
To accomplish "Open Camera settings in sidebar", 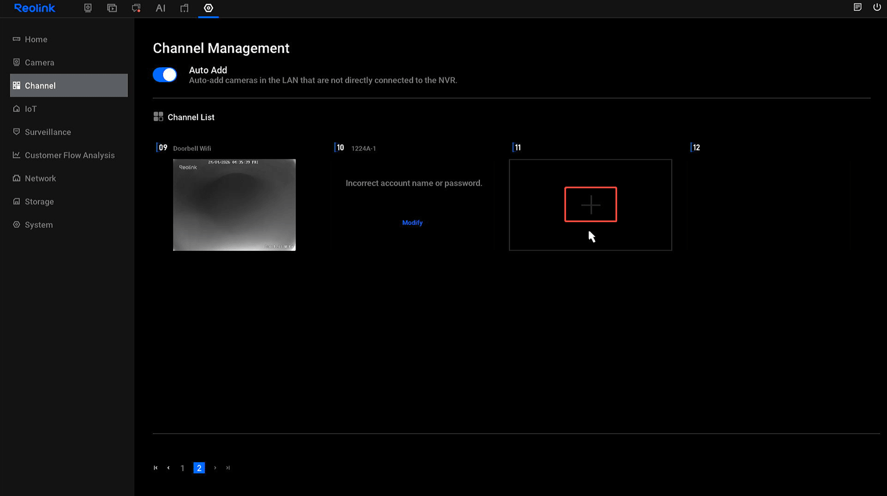I will coord(69,62).
